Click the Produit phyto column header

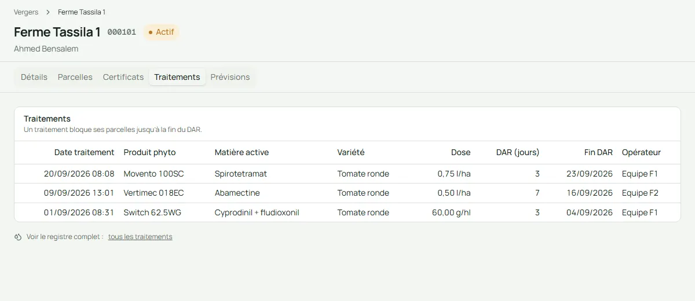(x=149, y=152)
